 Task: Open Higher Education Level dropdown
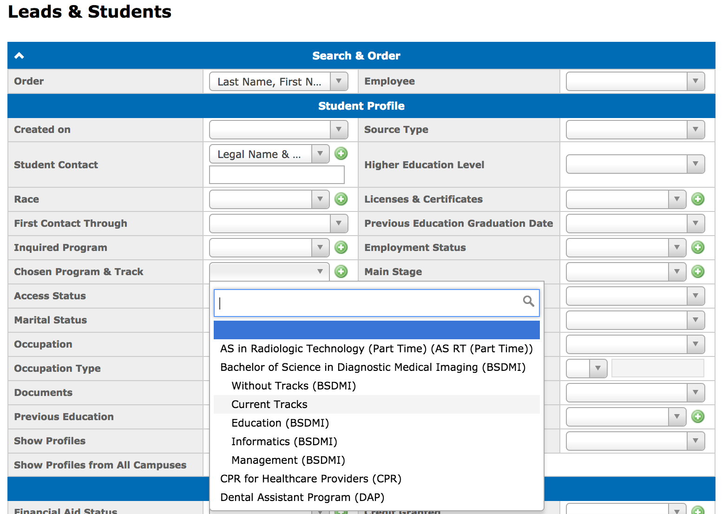tap(635, 164)
